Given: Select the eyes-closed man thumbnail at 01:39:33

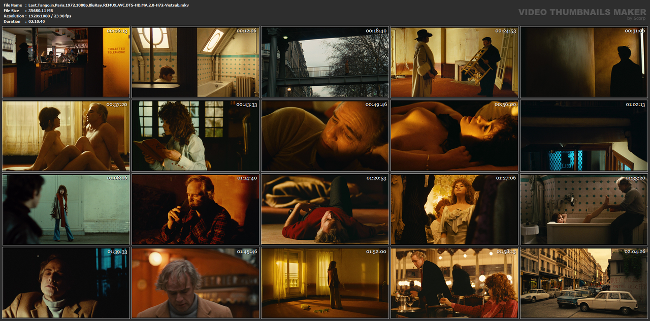Looking at the screenshot, I should [66, 283].
